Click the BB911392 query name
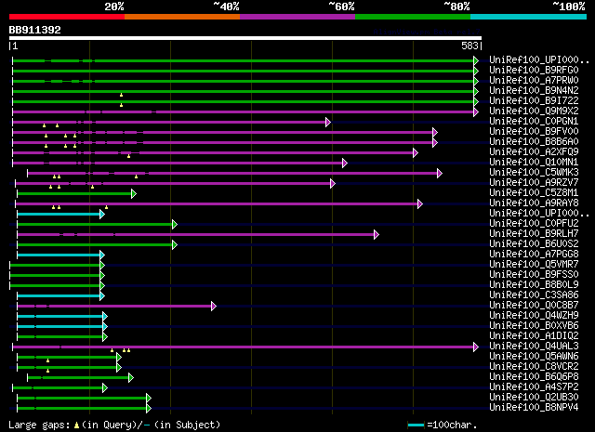Viewport: 595px width, 432px height. 35,30
